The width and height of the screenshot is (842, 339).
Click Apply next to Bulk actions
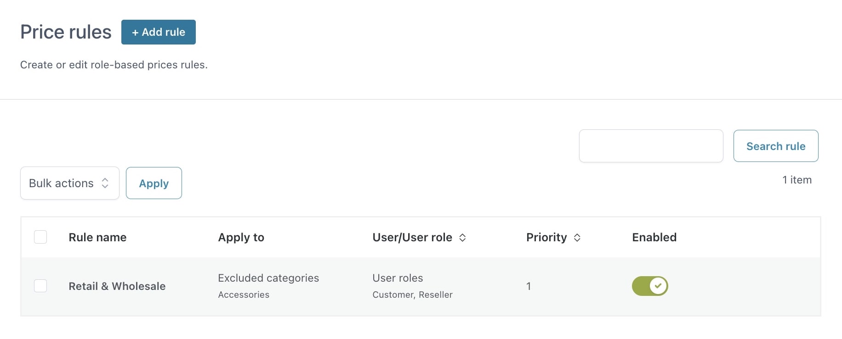point(154,183)
